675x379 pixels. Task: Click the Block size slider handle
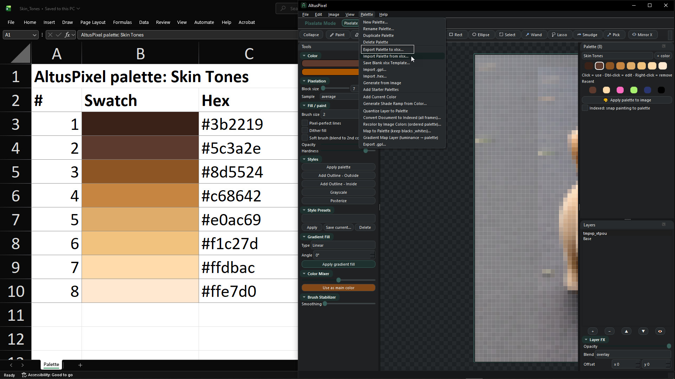coord(323,88)
